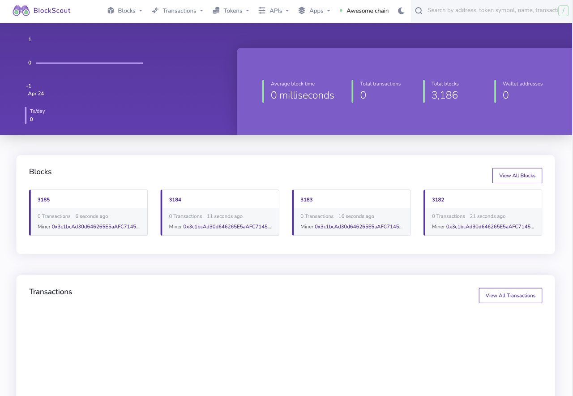Screen dimensions: 573x396
Task: Click the search magnifier icon
Action: click(419, 11)
